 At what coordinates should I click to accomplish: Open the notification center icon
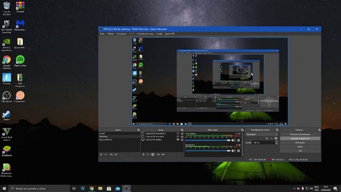[x=335, y=188]
